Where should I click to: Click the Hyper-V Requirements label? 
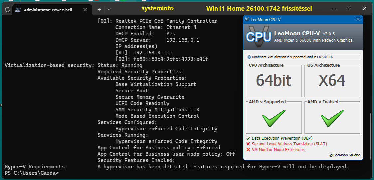pyautogui.click(x=36, y=166)
